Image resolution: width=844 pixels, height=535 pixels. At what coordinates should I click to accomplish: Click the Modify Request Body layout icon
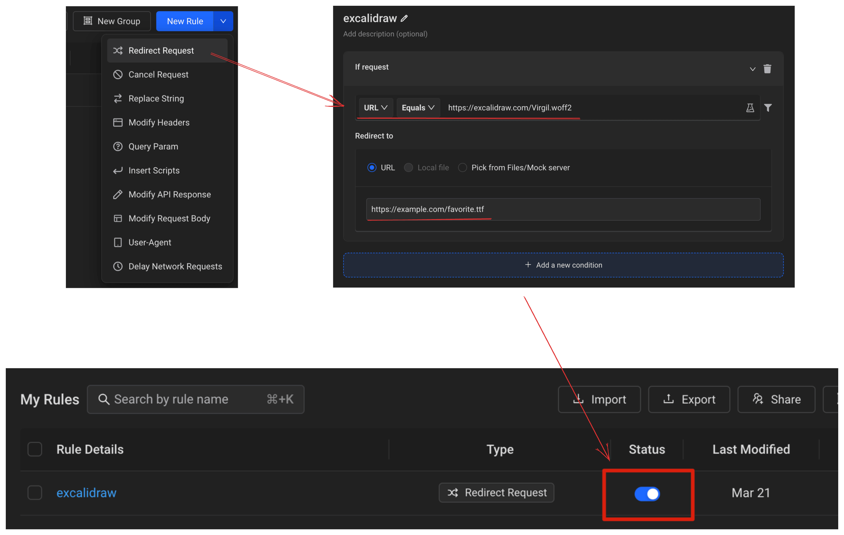118,219
